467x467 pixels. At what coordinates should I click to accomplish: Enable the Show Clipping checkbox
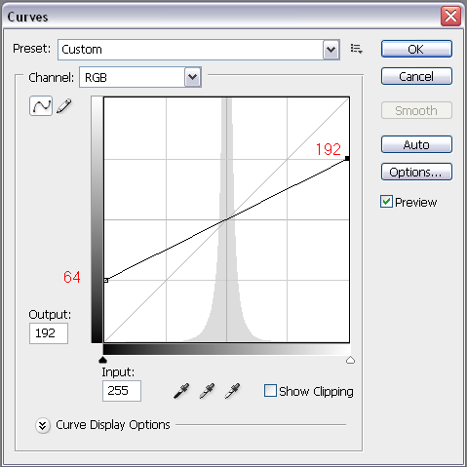click(270, 391)
